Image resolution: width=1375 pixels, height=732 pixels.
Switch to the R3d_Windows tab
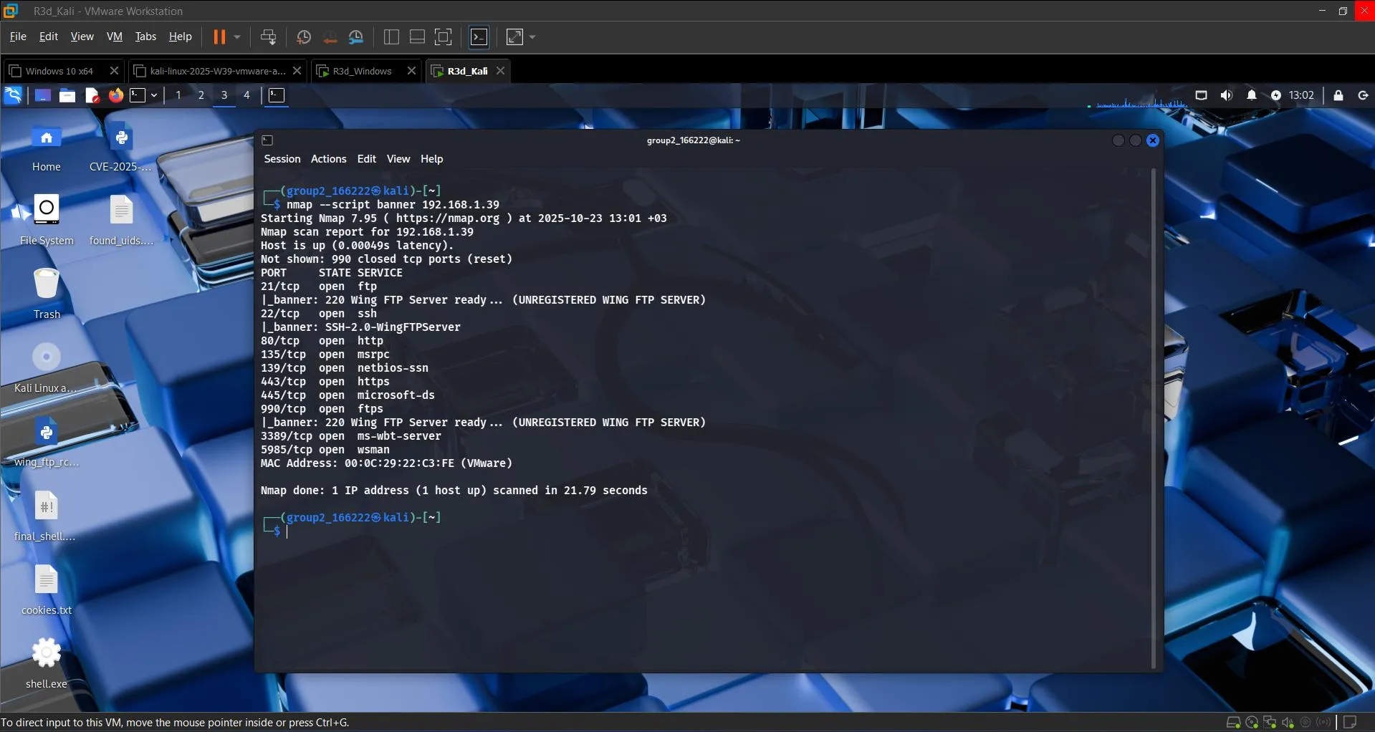tap(362, 71)
